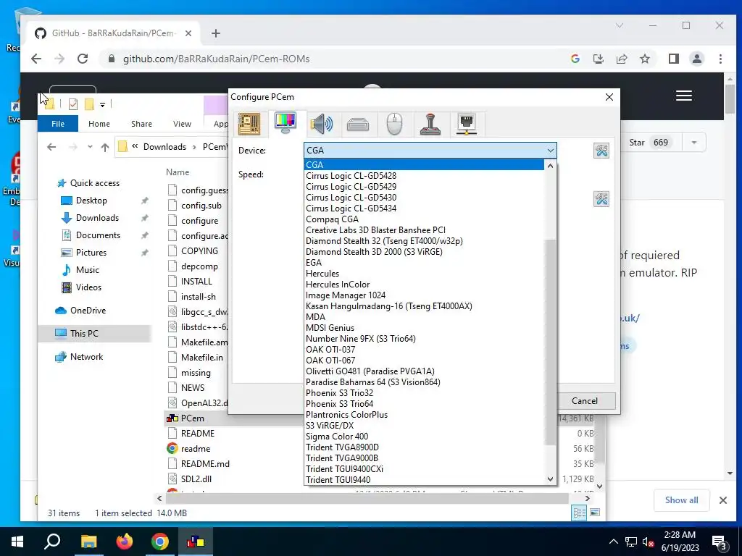742x556 pixels.
Task: Click the PCem taskbar icon
Action: 196,542
